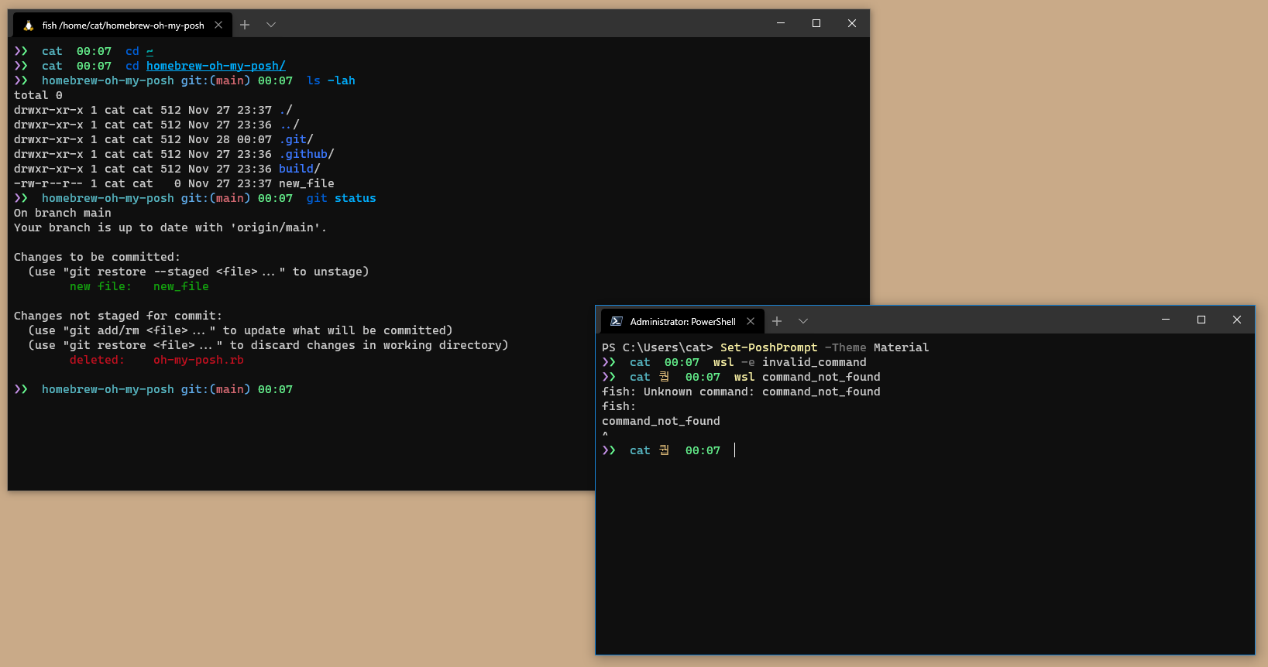Maximize the fish terminal window
Screen dimensions: 1268x667
click(x=816, y=23)
